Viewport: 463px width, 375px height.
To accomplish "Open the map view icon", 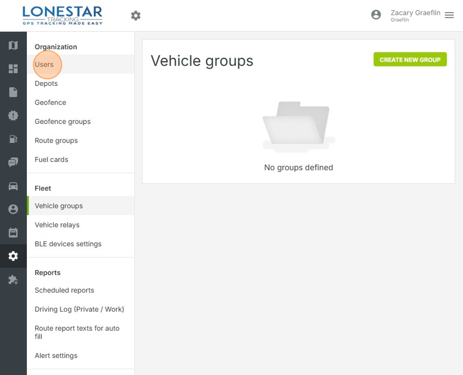I will coord(13,45).
